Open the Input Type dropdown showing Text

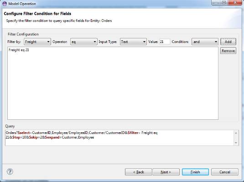pos(133,42)
